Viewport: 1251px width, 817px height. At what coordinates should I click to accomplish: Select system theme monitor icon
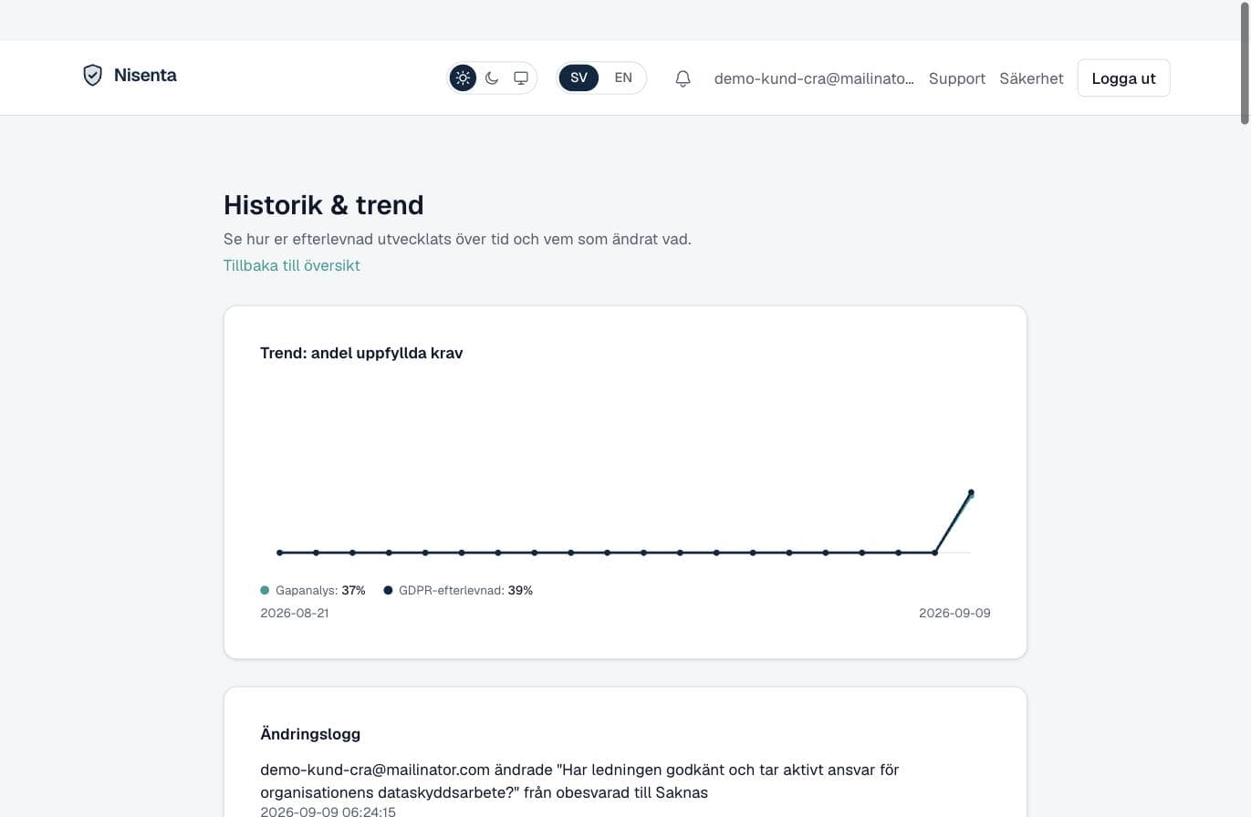click(x=521, y=78)
